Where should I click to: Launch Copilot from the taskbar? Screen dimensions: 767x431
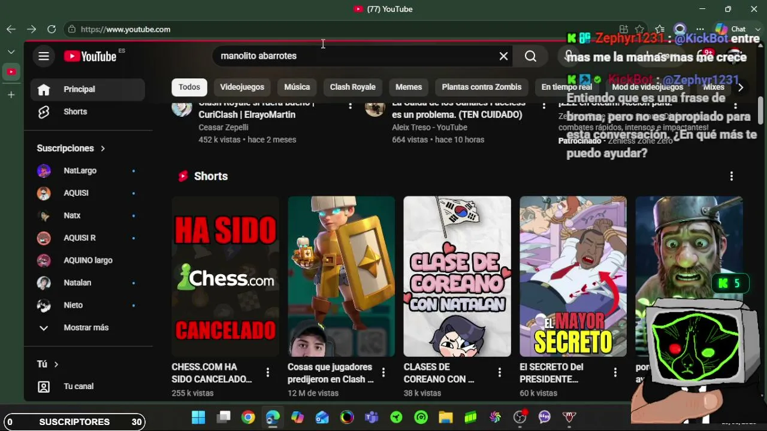pos(297,417)
